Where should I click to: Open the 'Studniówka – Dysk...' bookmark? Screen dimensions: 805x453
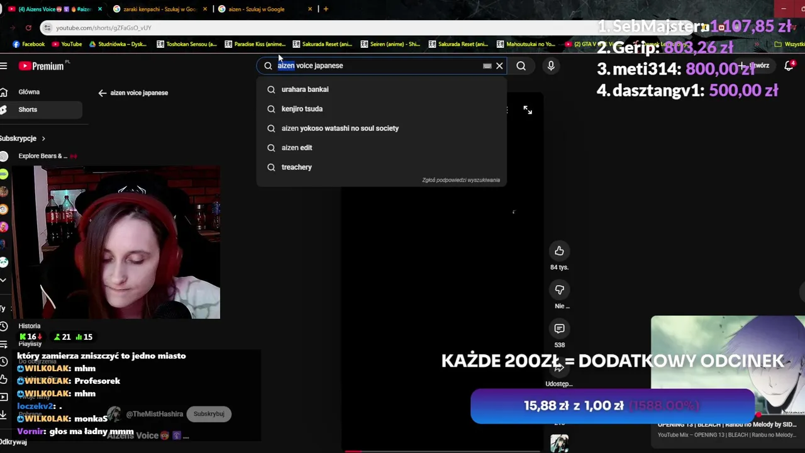(118, 44)
